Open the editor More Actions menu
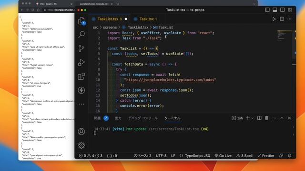The height and width of the screenshot is (171, 305). pos(289,19)
